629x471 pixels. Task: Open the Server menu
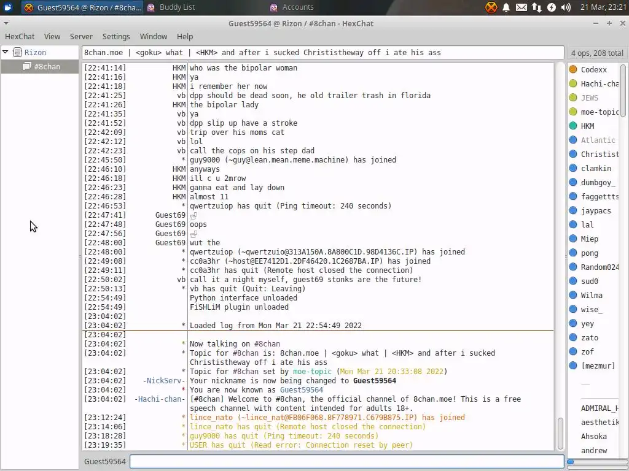(81, 36)
